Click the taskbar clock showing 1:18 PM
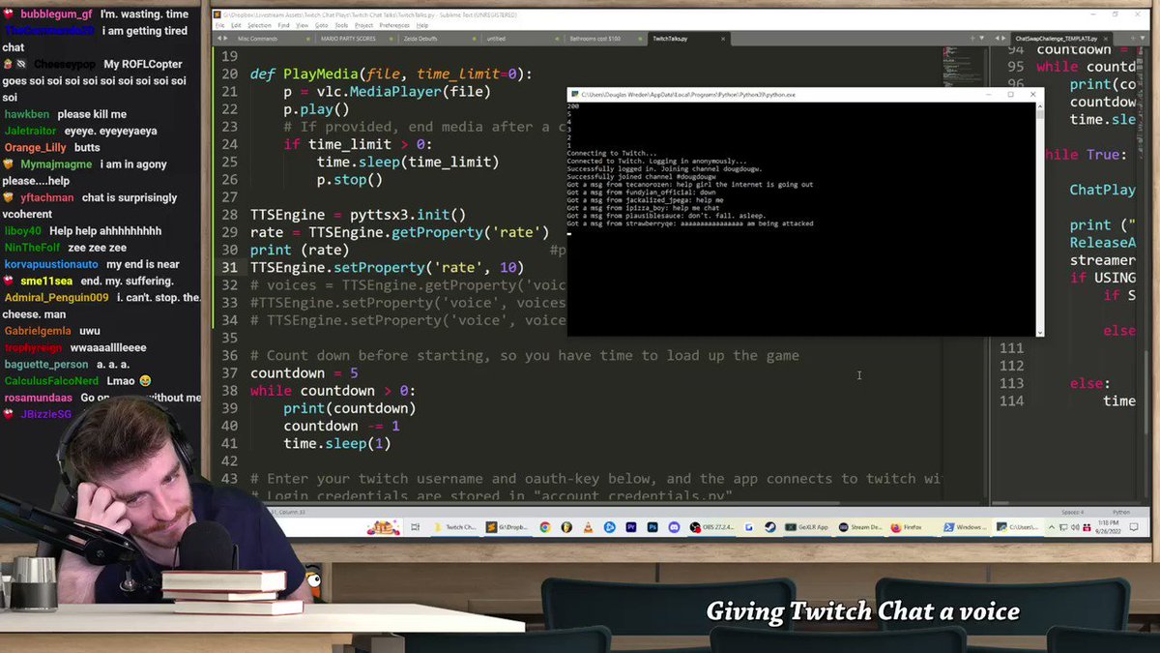 (1108, 527)
